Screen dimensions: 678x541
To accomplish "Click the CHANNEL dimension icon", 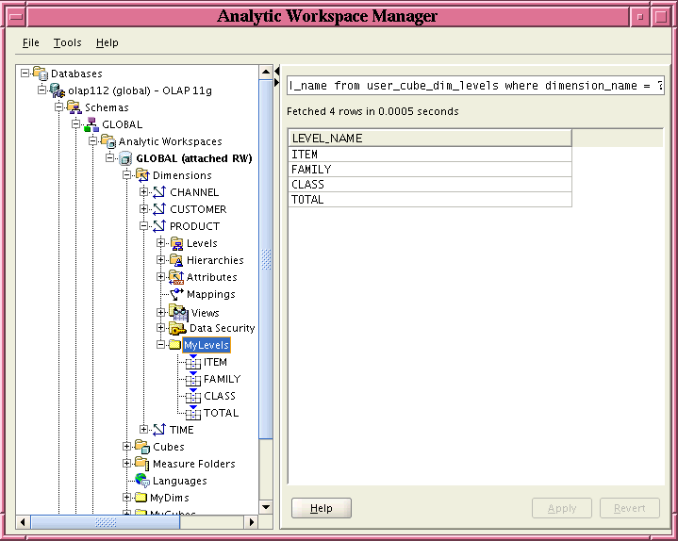I will [158, 192].
